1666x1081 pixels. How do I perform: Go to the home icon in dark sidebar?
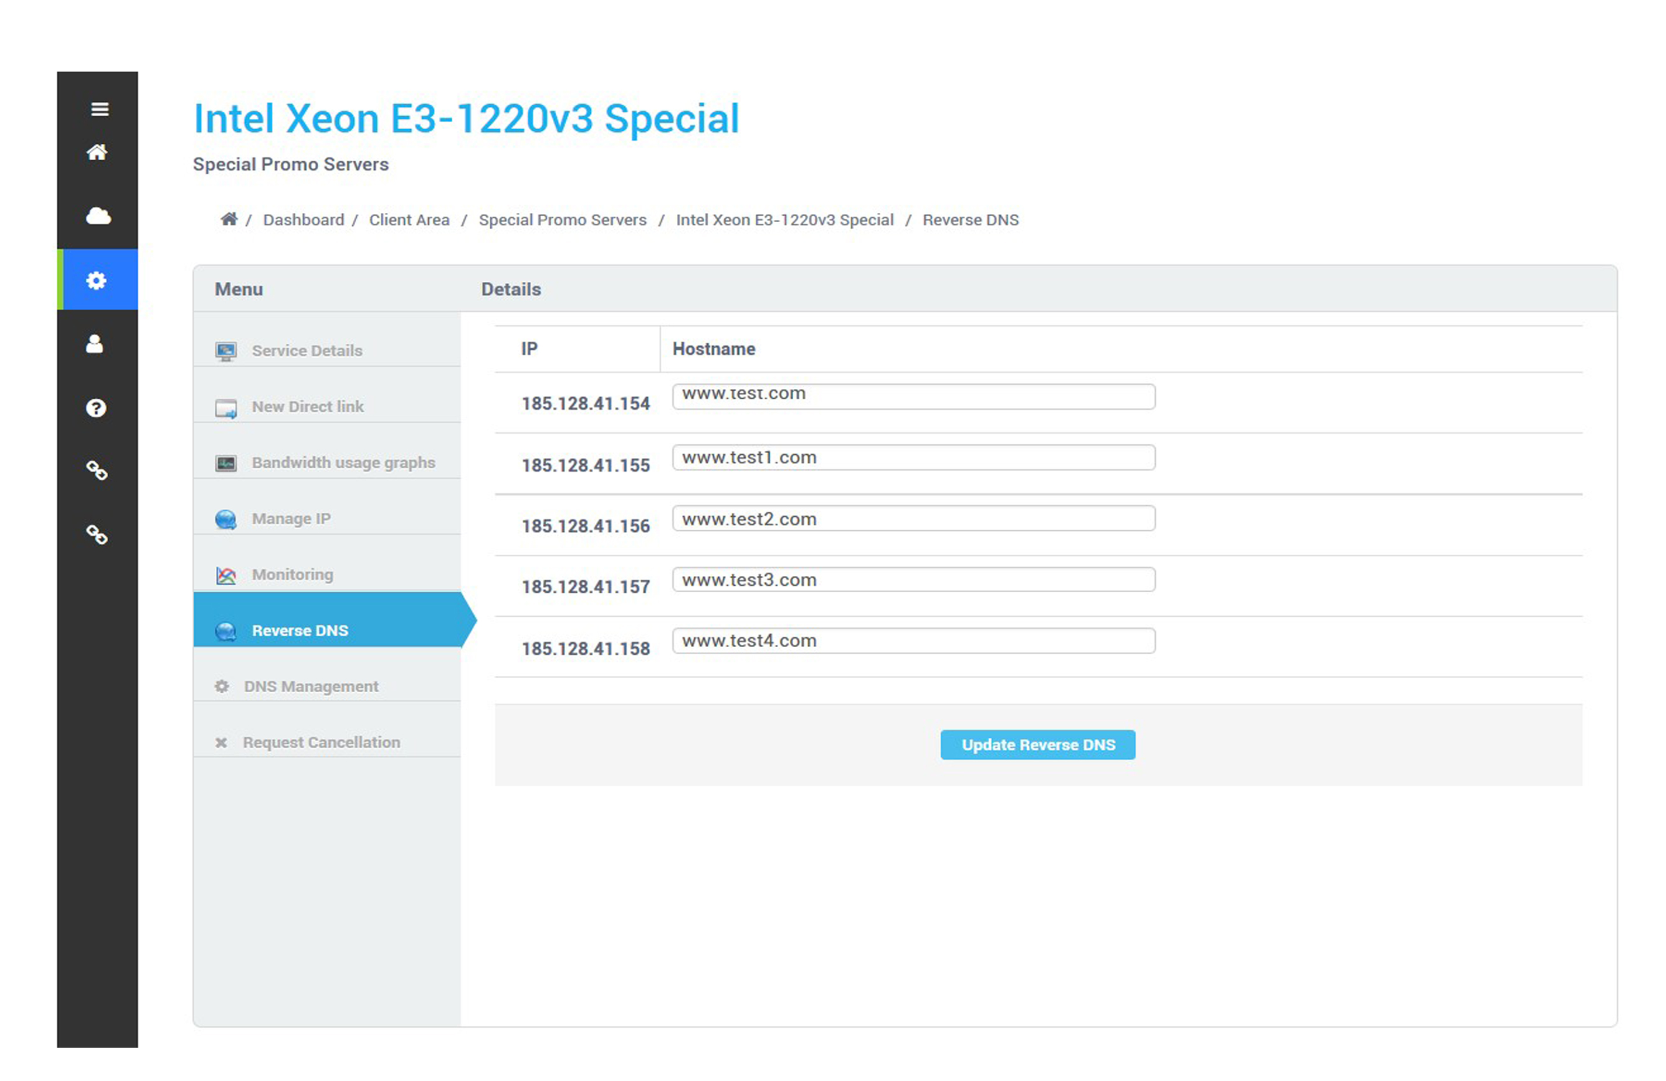97,152
